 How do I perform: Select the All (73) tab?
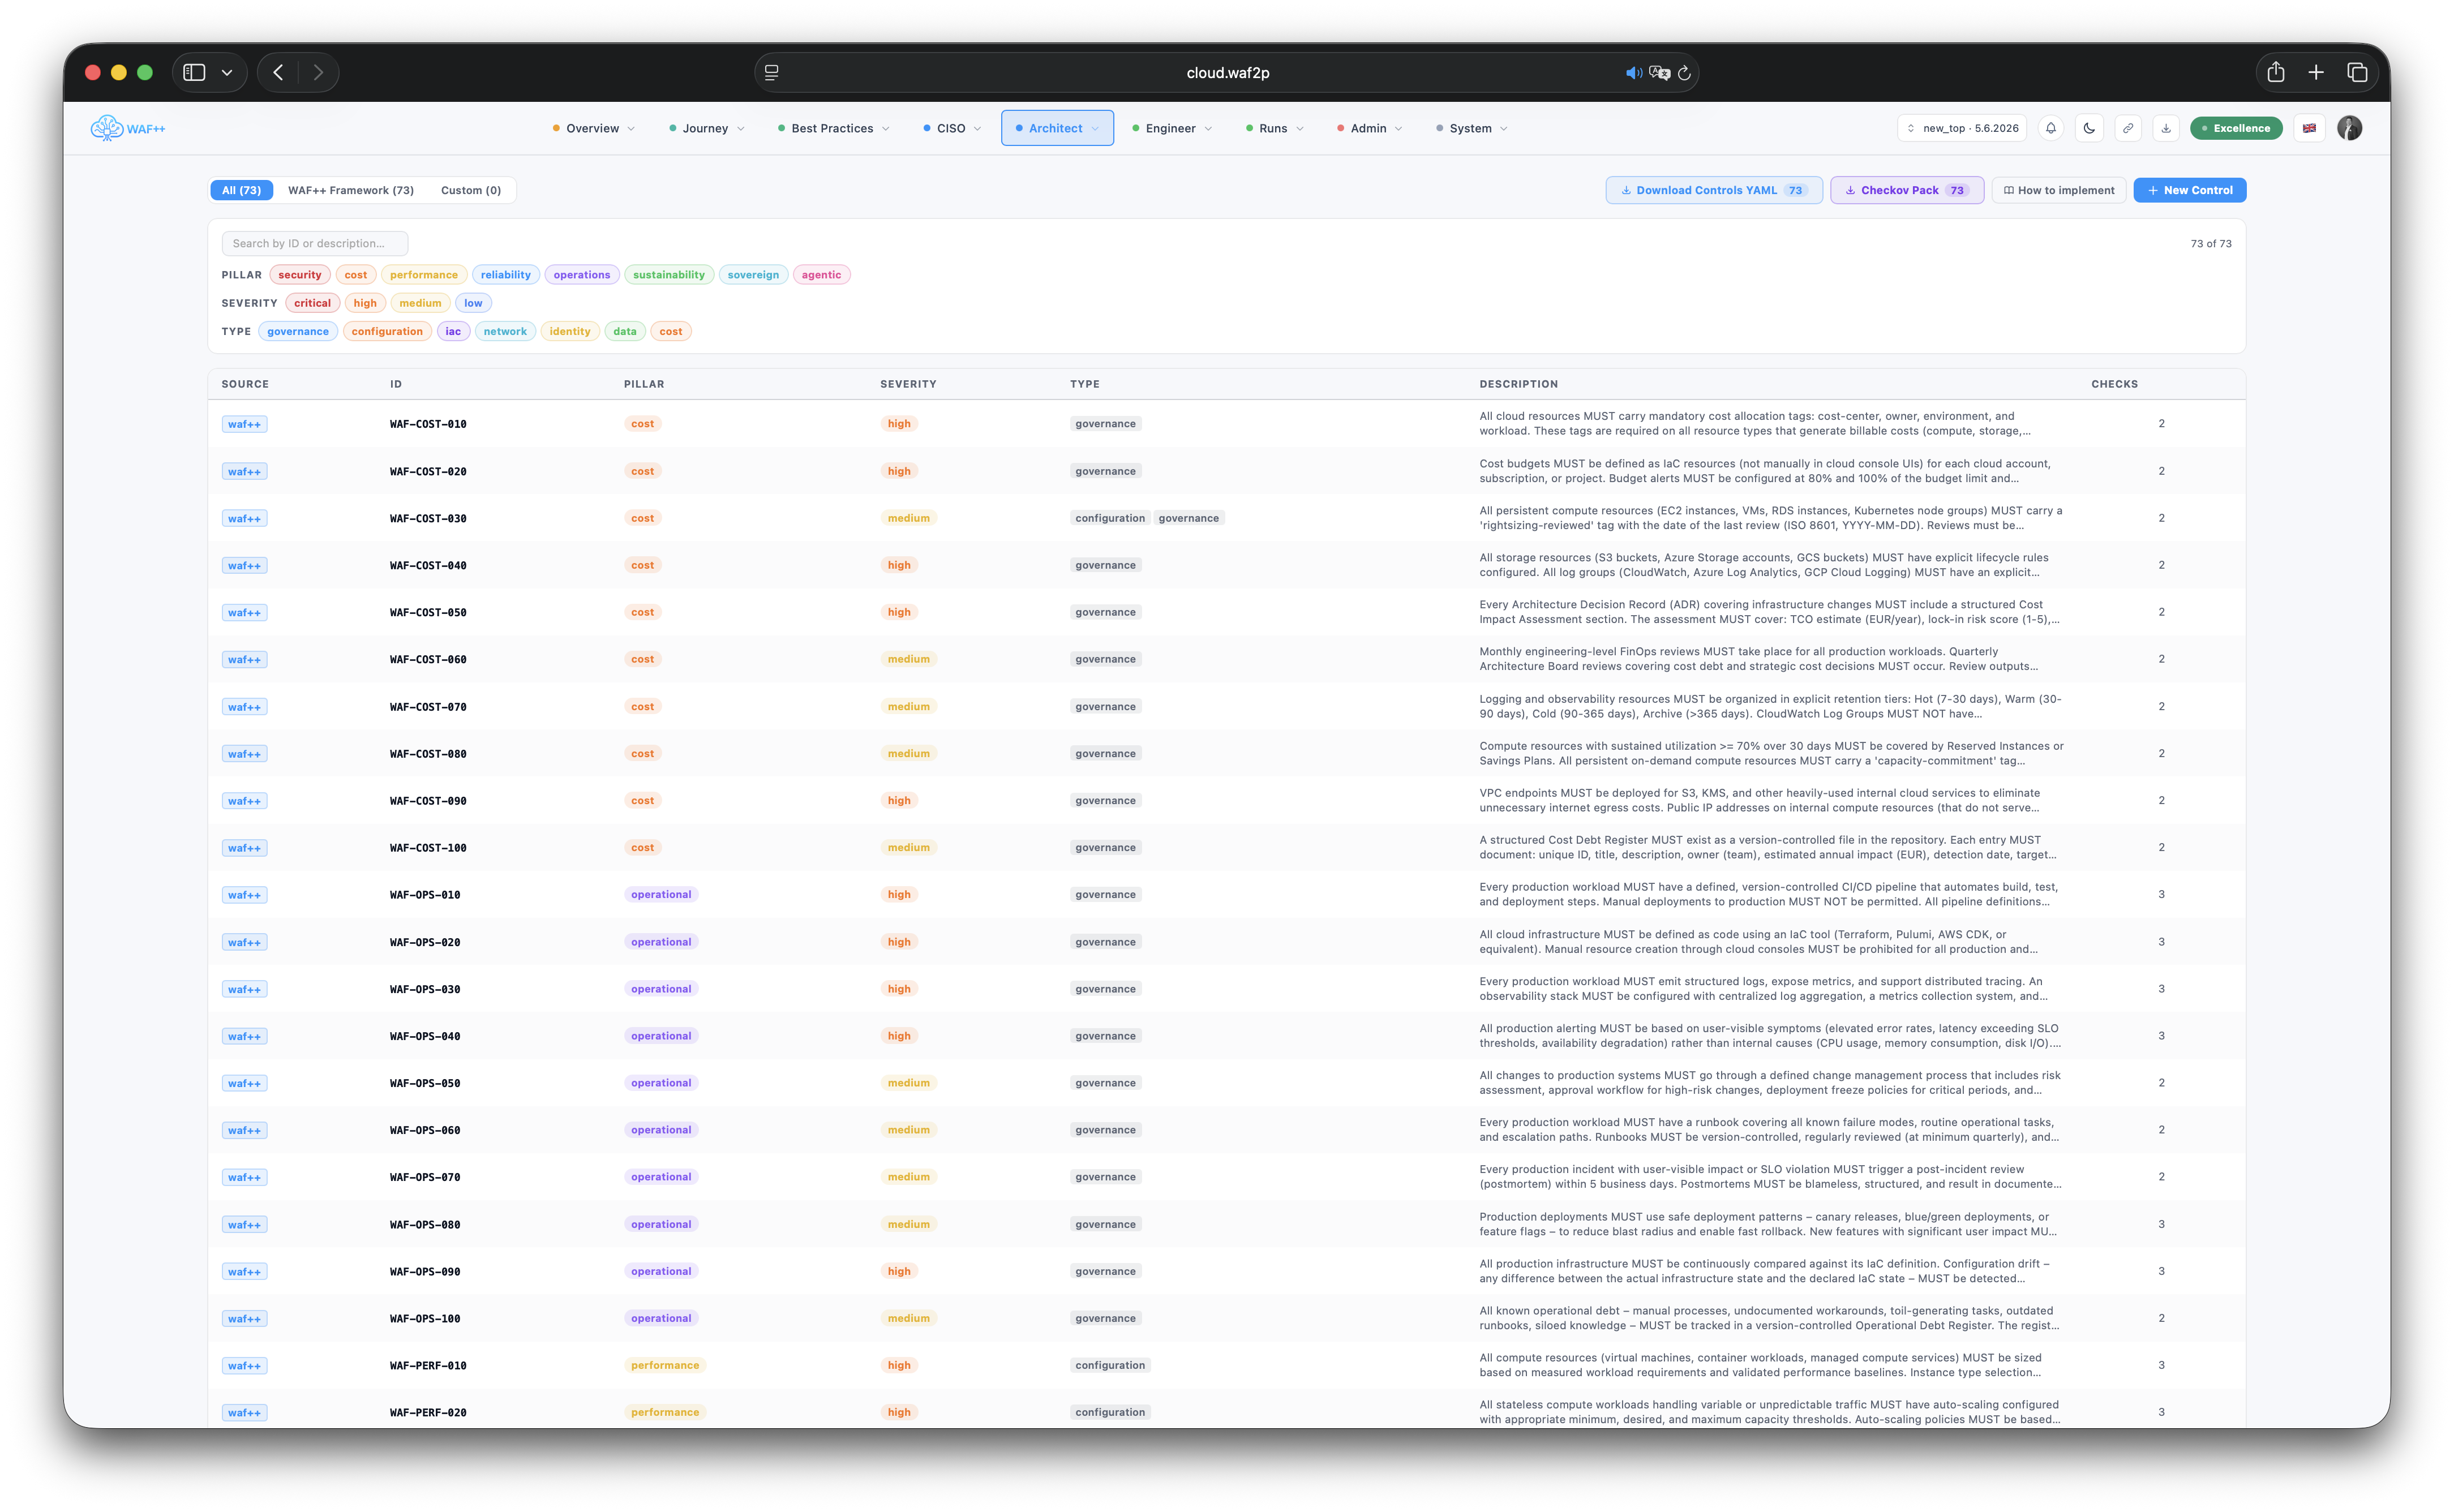coord(241,190)
